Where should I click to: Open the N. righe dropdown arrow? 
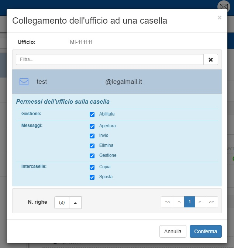tap(75, 203)
